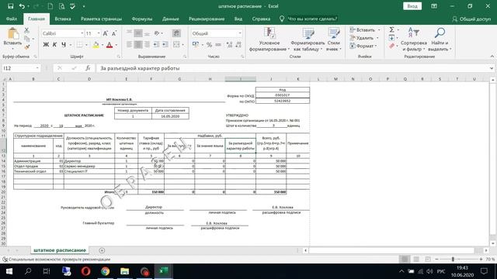Toggle bold formatting (Ж)

(46, 45)
